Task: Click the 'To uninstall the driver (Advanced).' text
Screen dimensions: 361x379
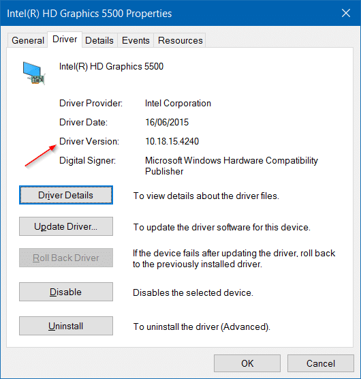Action: click(202, 327)
